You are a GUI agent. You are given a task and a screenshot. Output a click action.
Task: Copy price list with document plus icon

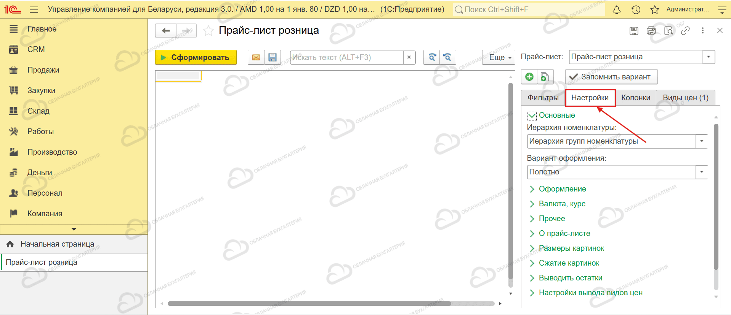tap(545, 77)
